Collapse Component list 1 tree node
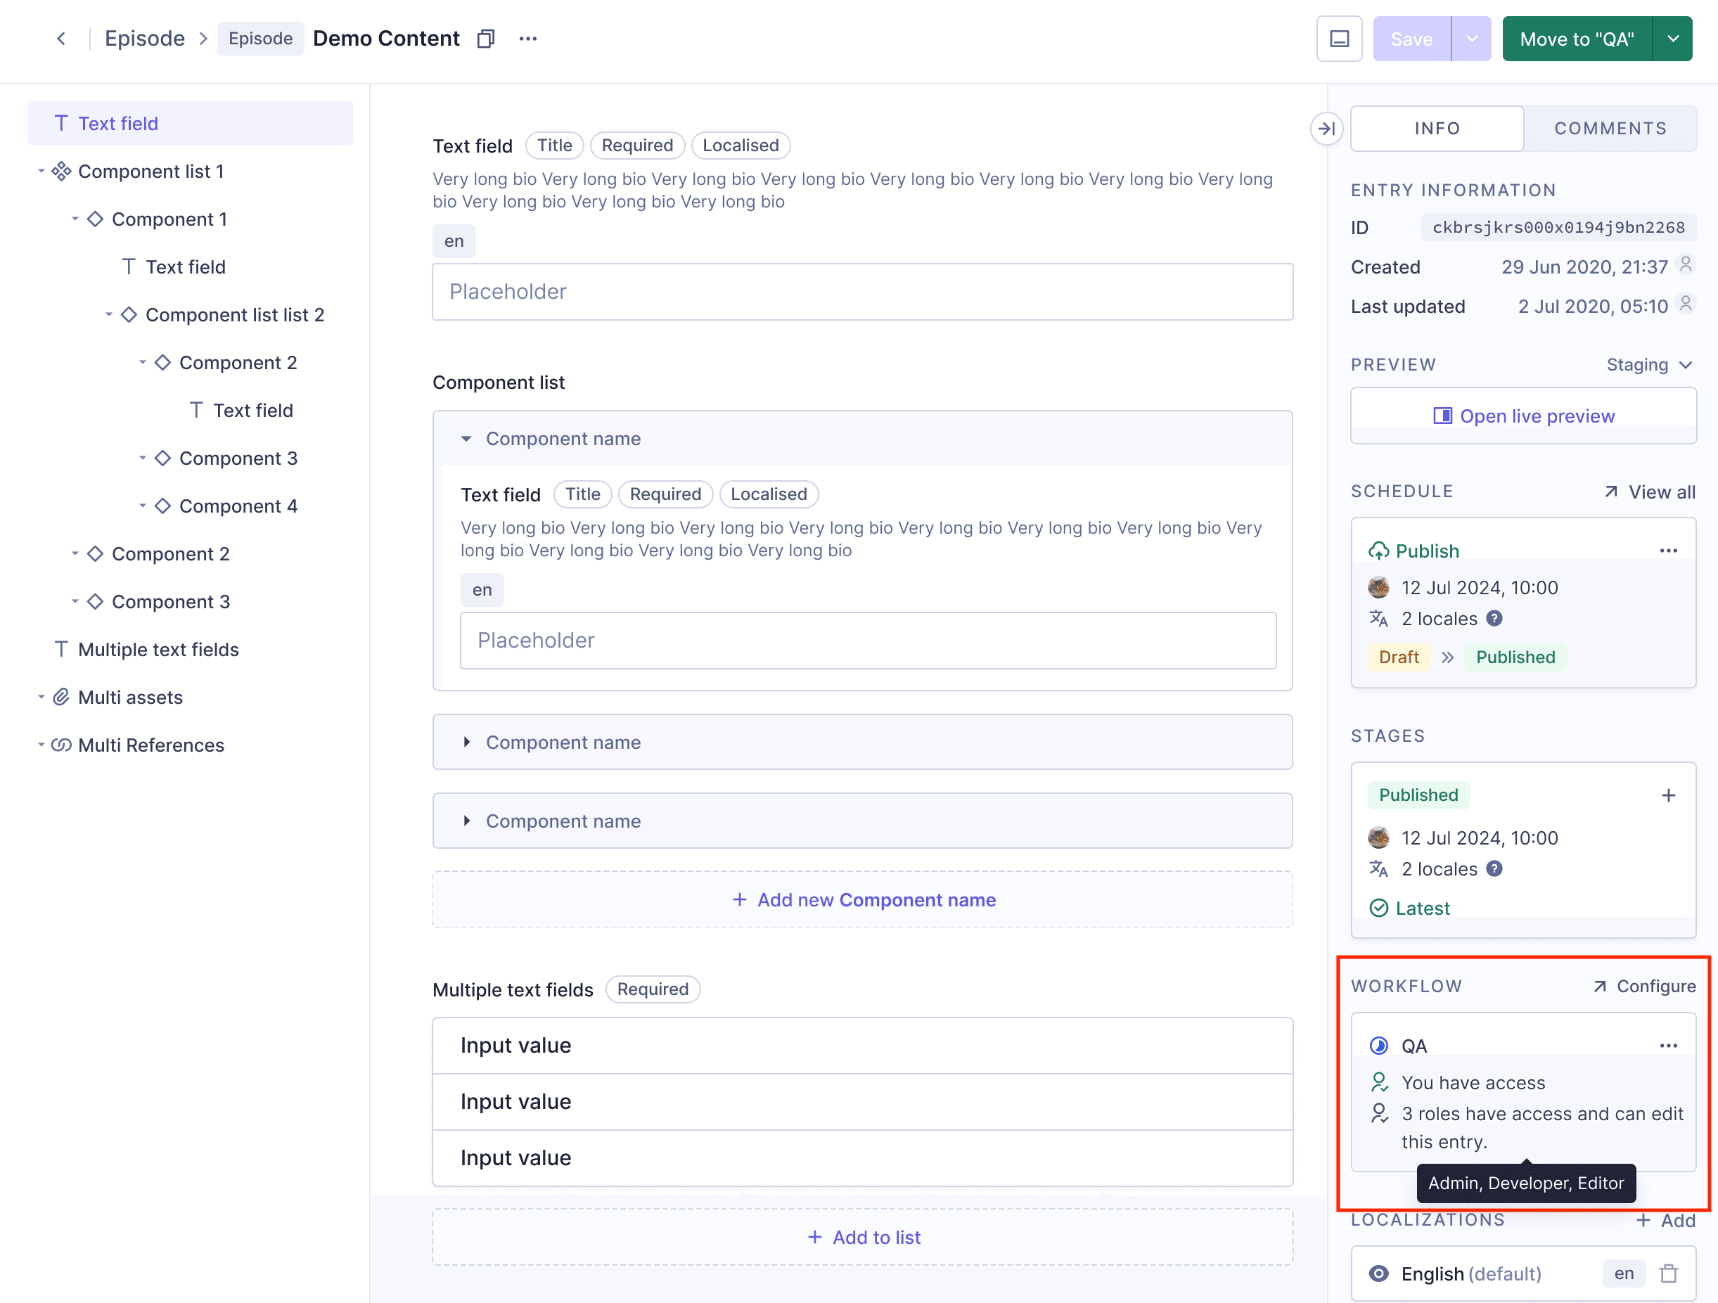The height and width of the screenshot is (1303, 1718). pyautogui.click(x=41, y=171)
